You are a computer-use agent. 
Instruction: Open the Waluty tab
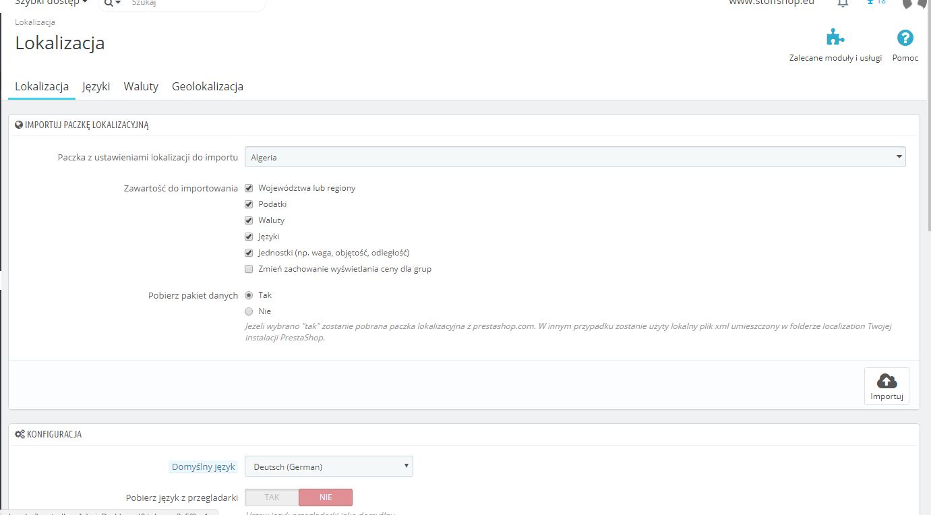141,86
